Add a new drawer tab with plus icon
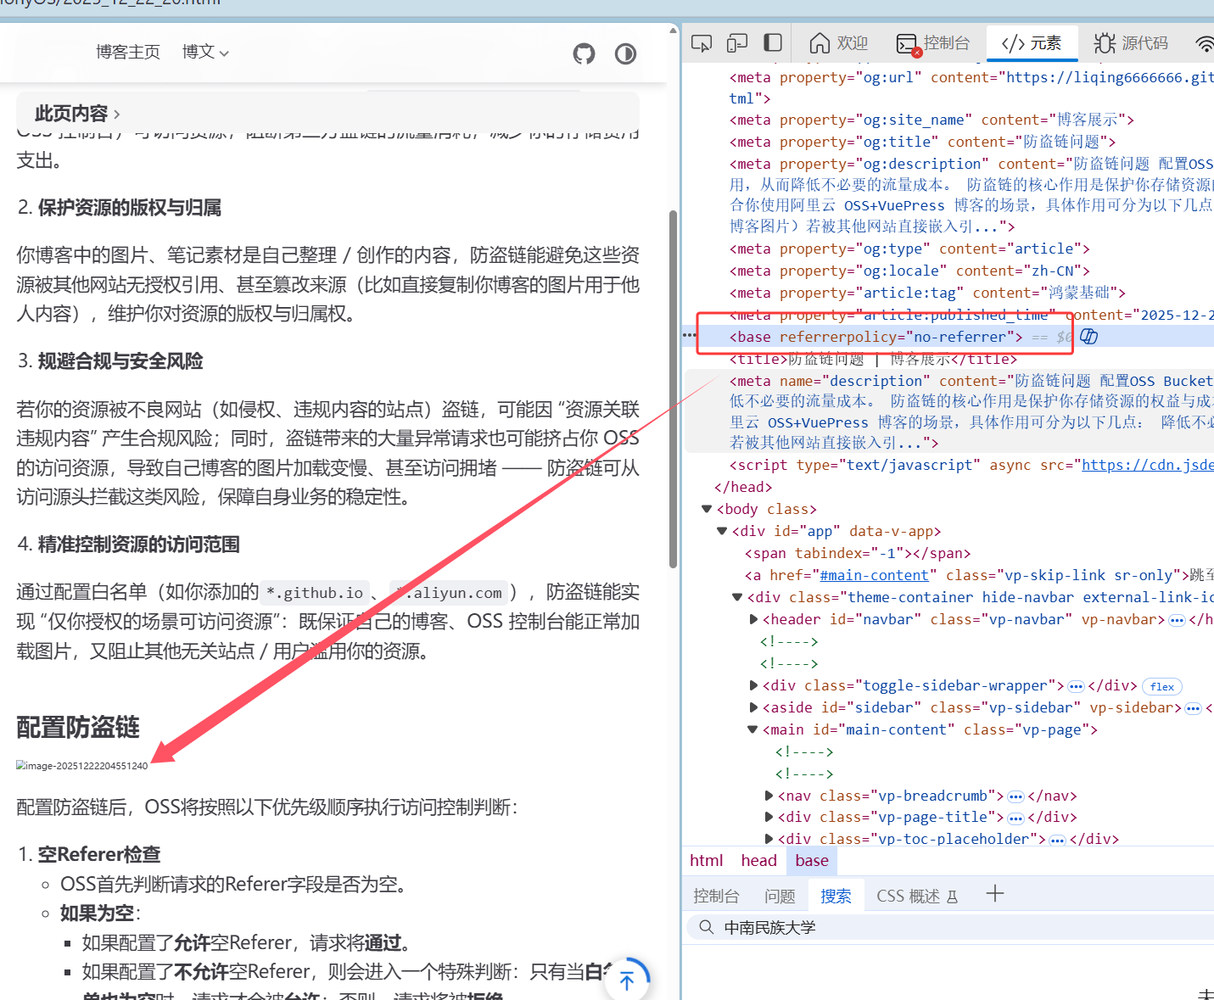 [x=995, y=894]
